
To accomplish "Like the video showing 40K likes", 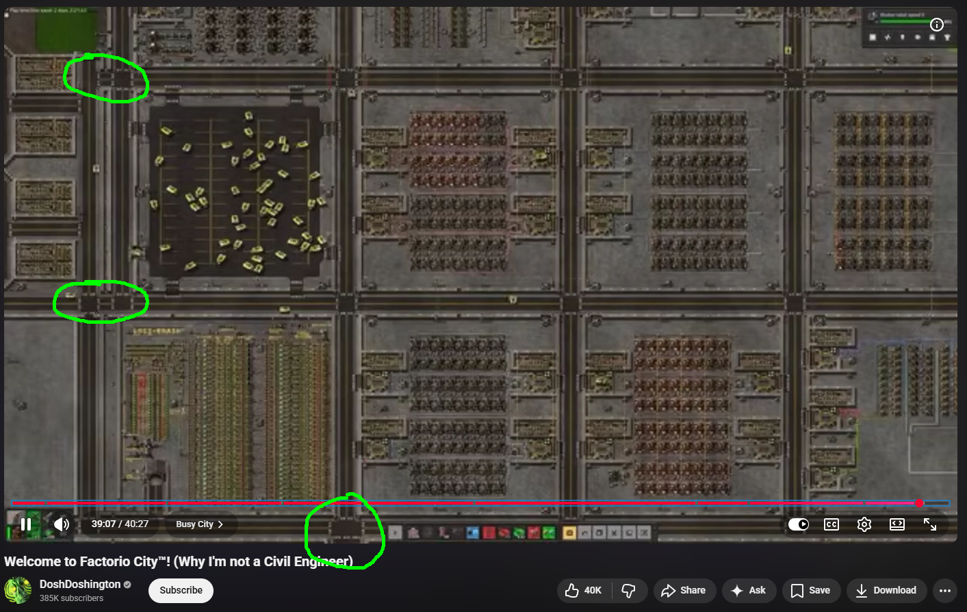I will pos(584,590).
